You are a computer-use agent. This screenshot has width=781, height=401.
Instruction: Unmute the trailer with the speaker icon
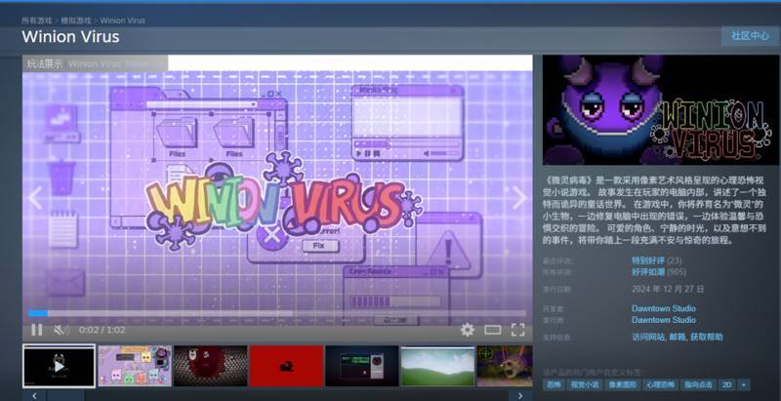point(62,330)
